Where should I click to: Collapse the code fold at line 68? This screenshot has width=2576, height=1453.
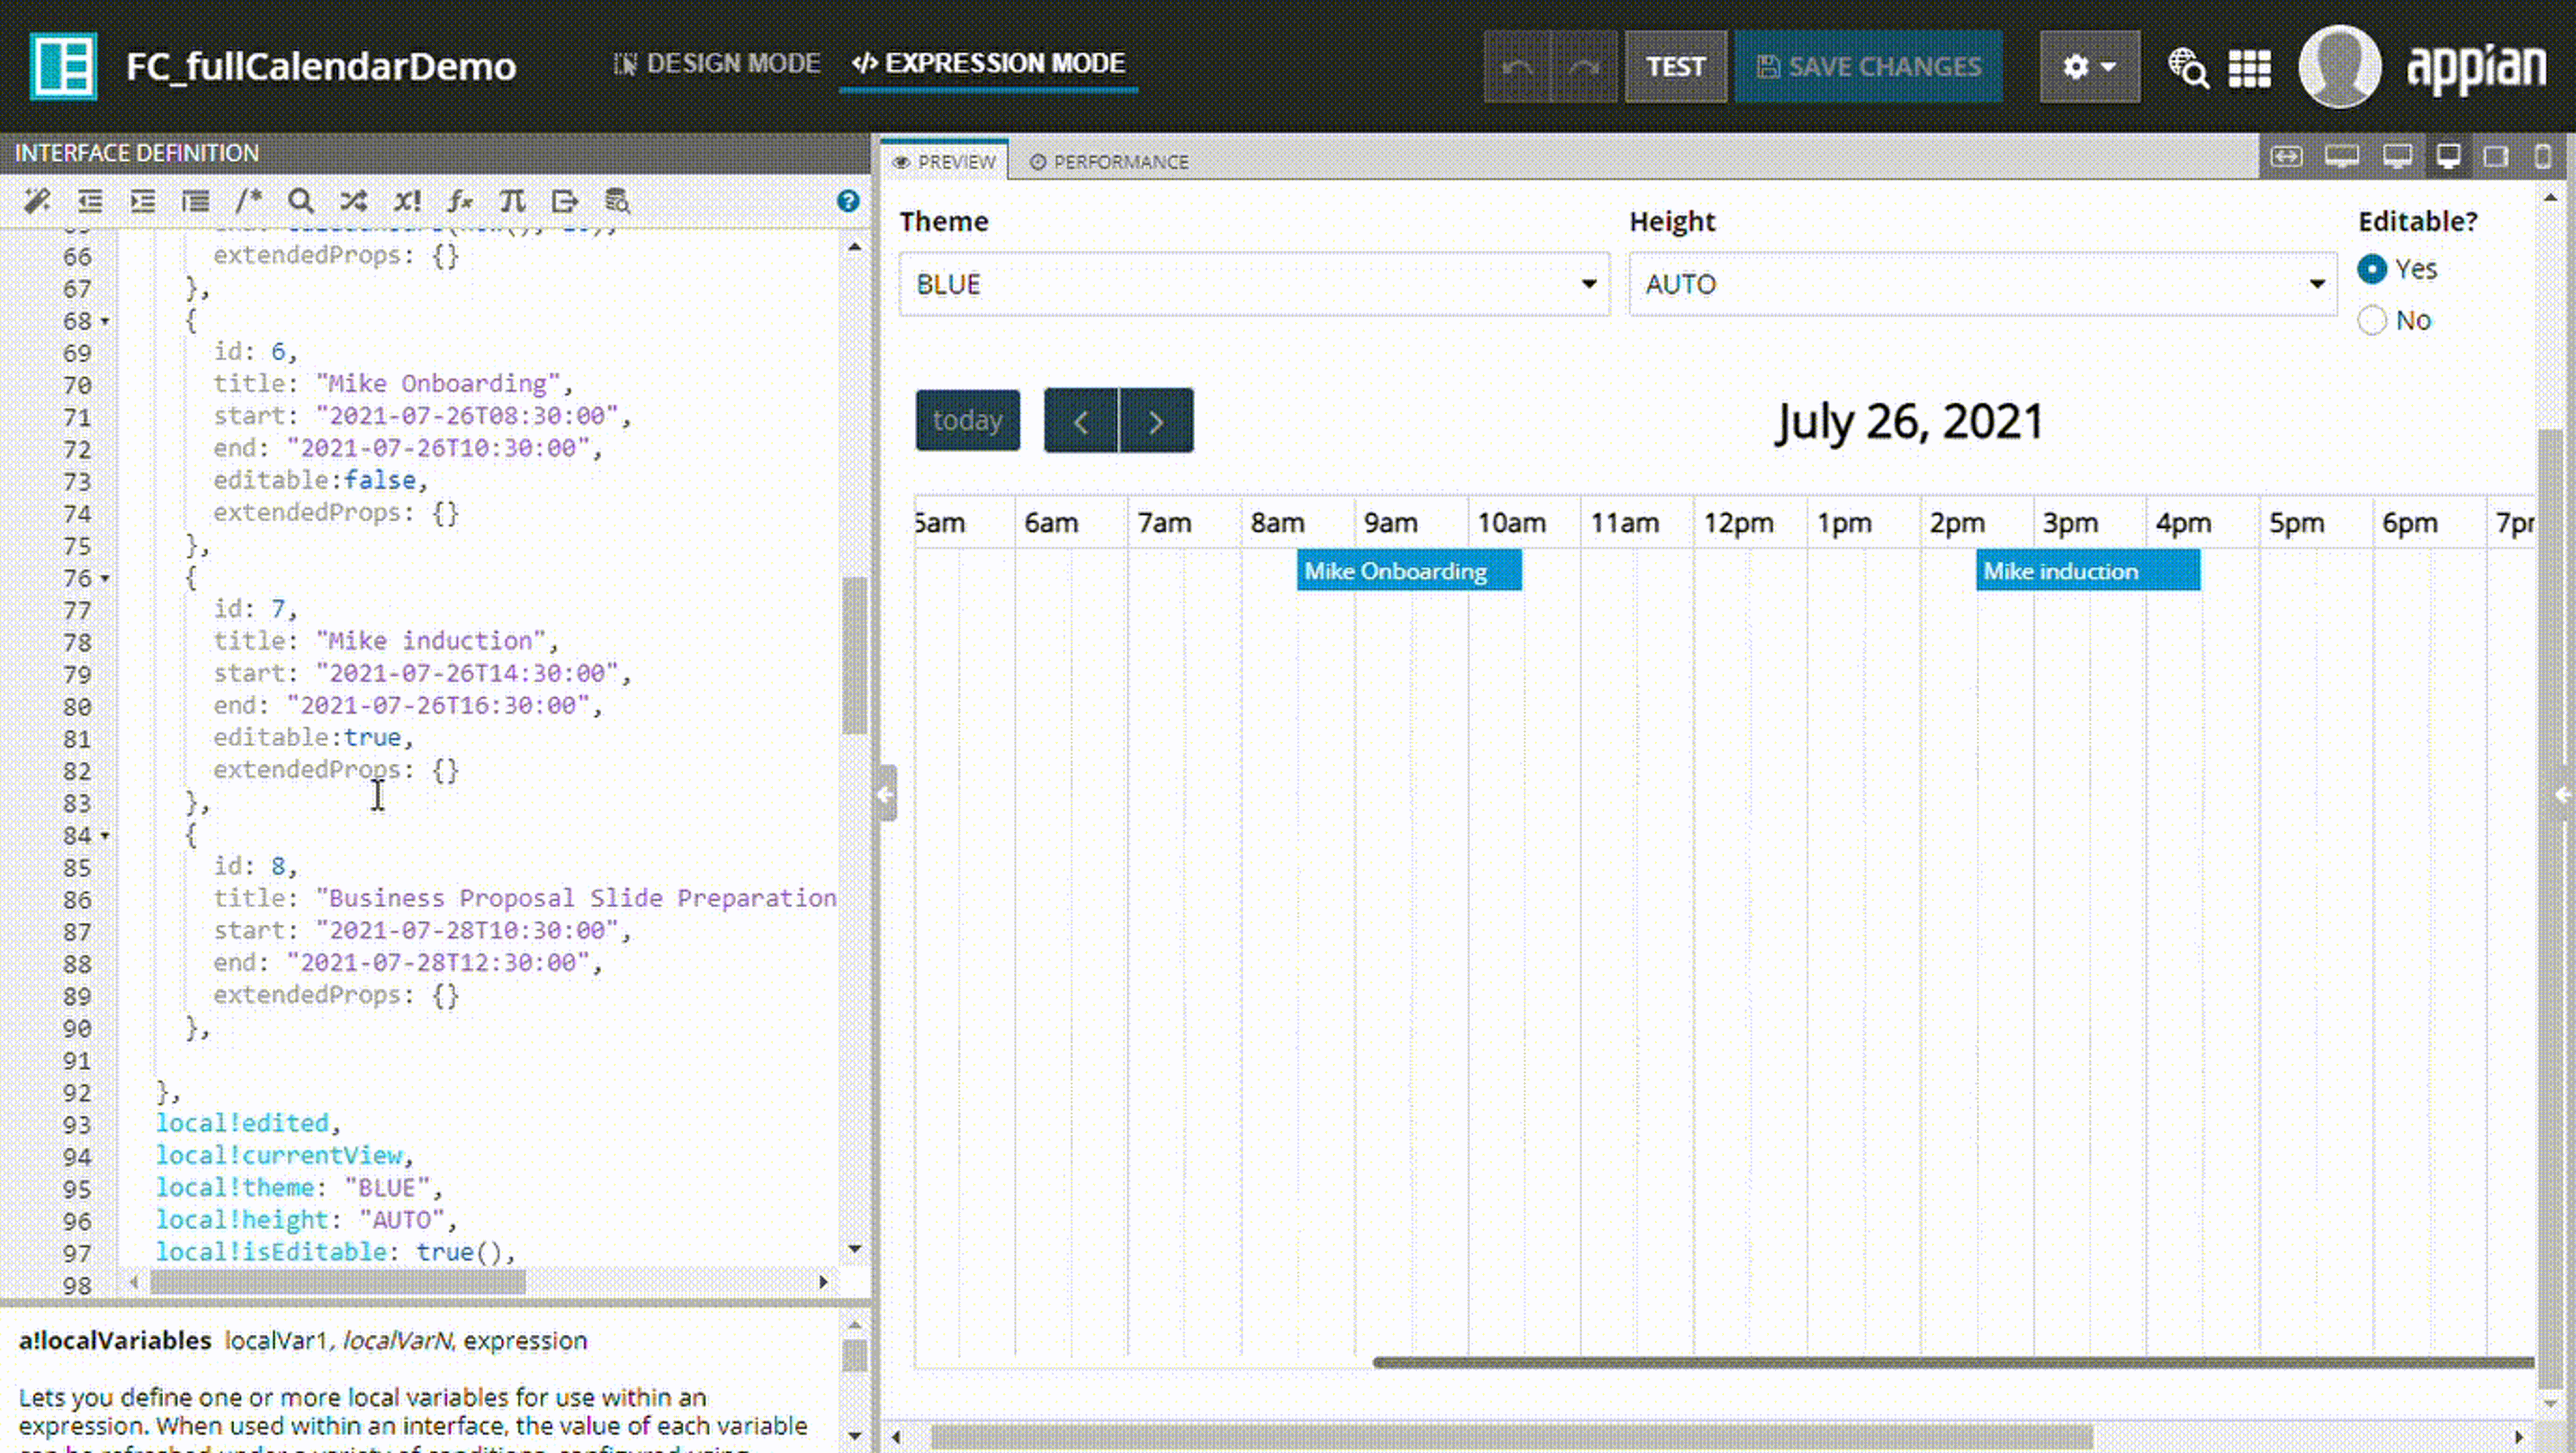click(x=105, y=322)
